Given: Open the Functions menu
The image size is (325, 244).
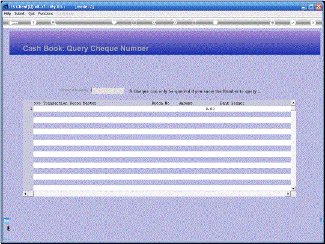Looking at the screenshot, I should [46, 13].
